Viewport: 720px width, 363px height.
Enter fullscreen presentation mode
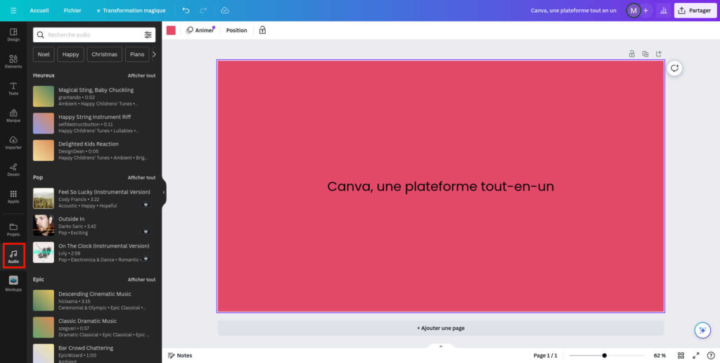pos(696,355)
